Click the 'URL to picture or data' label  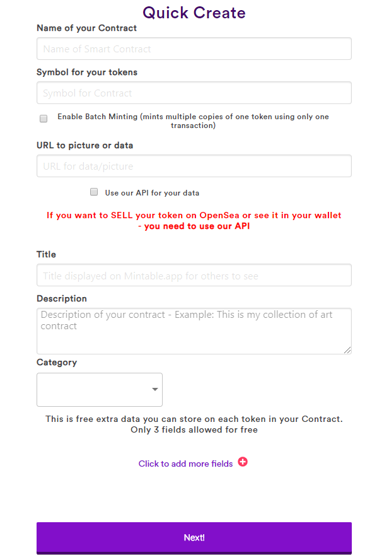(x=84, y=145)
